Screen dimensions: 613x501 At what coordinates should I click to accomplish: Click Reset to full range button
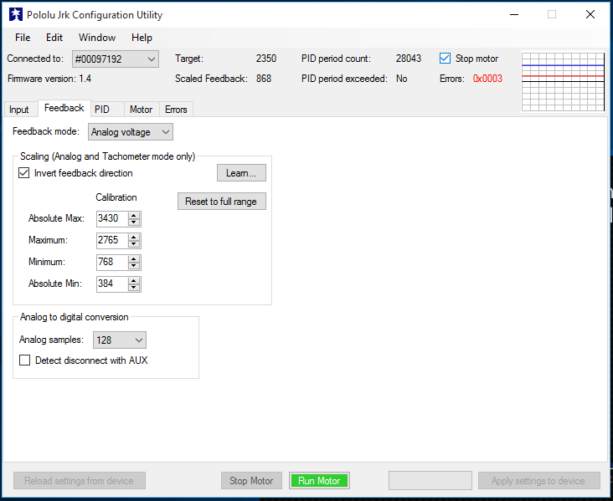(x=222, y=201)
